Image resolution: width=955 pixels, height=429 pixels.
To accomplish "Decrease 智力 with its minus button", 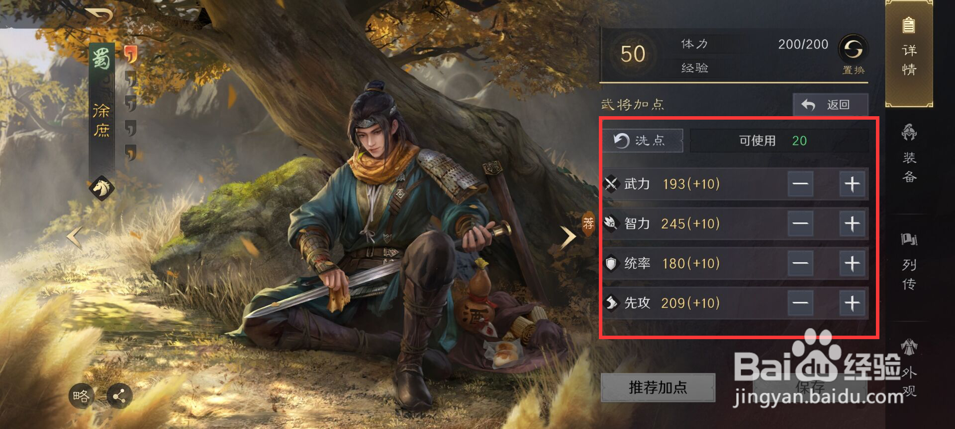I will click(x=800, y=224).
